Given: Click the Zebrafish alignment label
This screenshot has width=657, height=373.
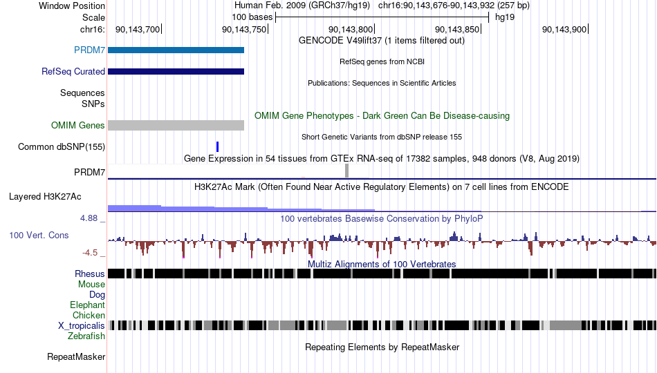Looking at the screenshot, I should [86, 336].
